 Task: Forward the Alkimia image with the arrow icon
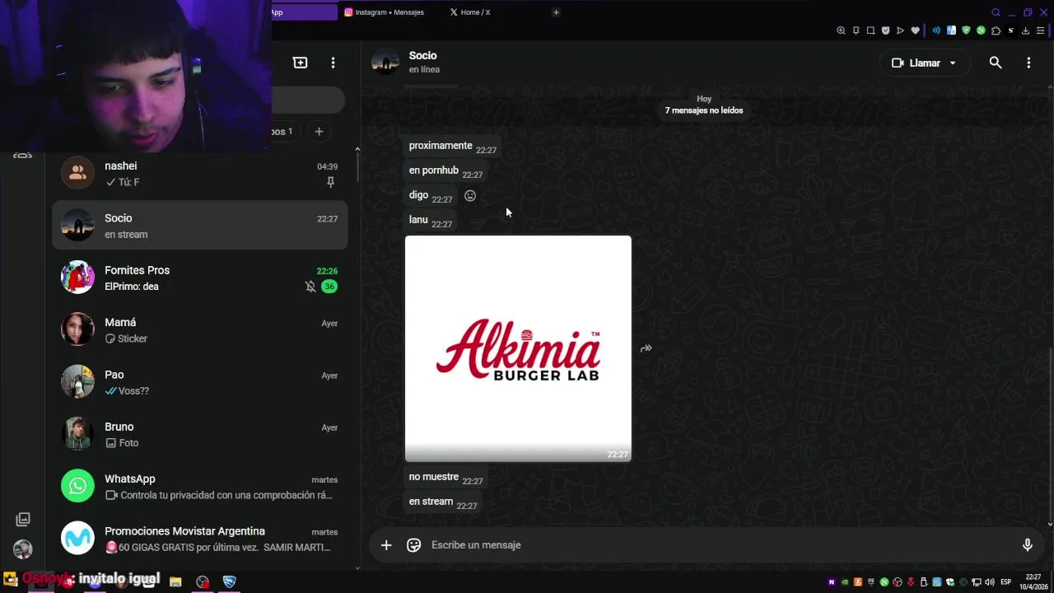(x=646, y=348)
